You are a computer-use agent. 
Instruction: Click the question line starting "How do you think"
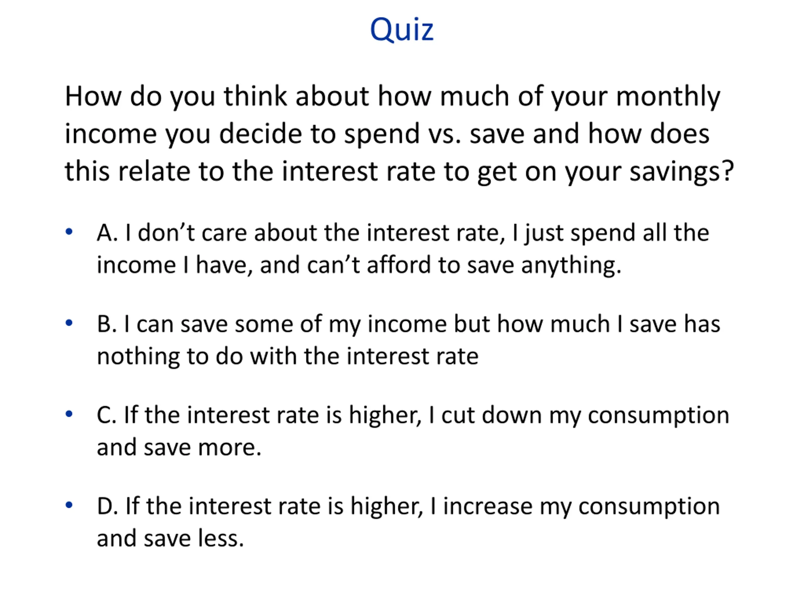pos(393,97)
